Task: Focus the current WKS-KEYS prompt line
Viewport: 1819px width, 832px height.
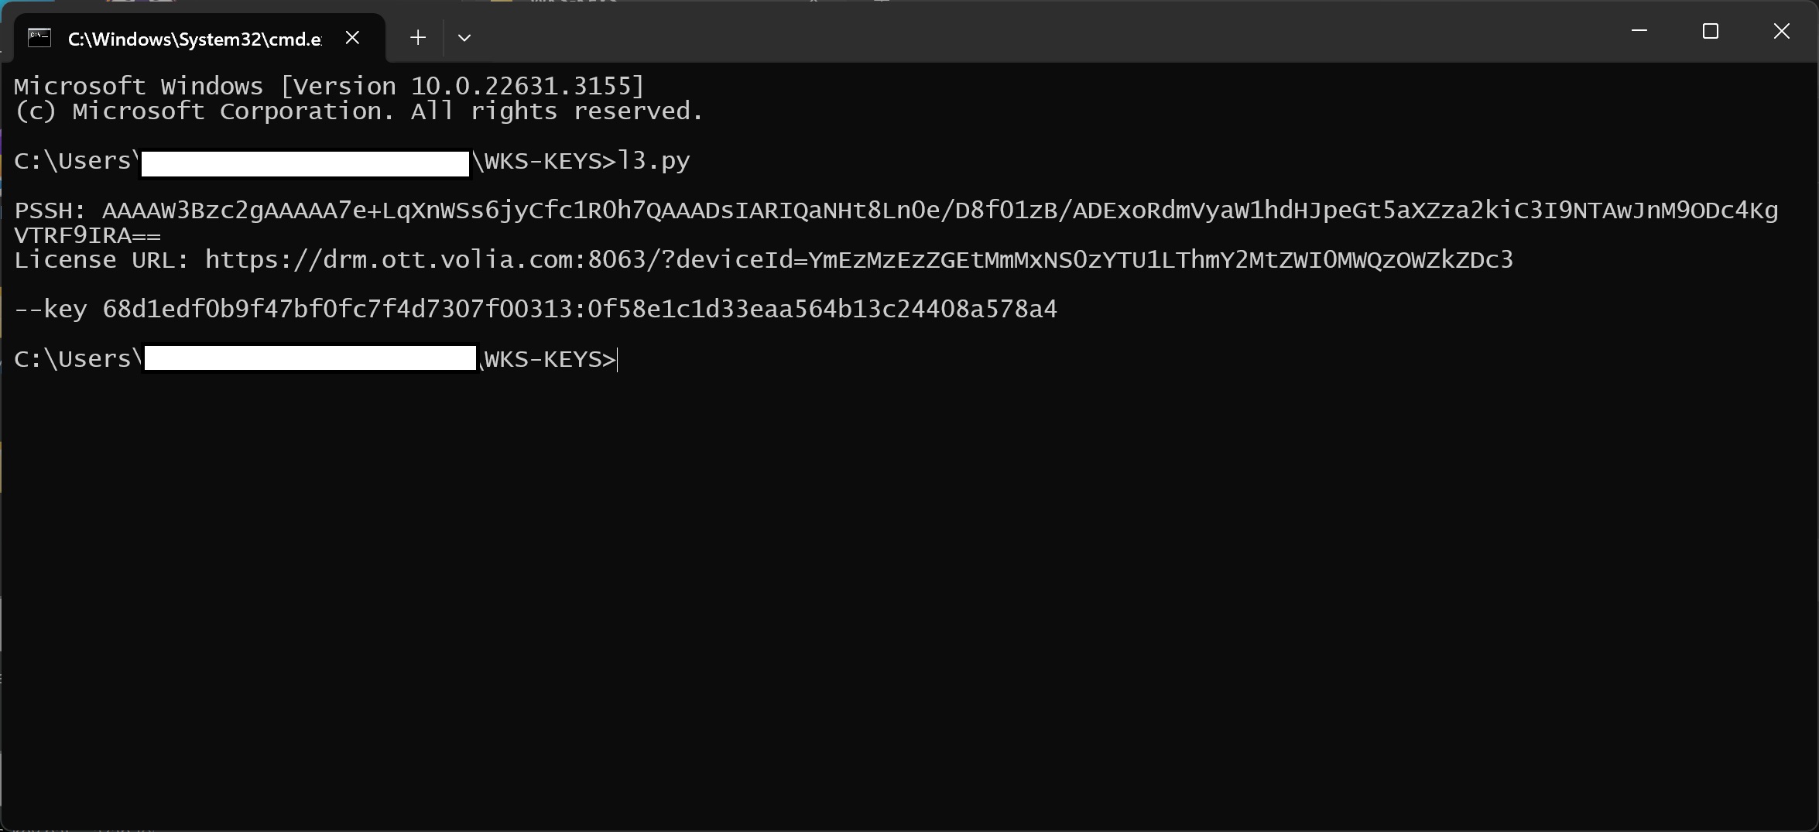Action: pos(550,359)
